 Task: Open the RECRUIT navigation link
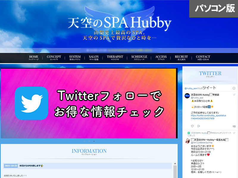tap(181, 58)
